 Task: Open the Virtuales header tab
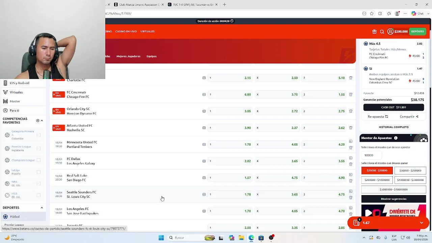(147, 31)
